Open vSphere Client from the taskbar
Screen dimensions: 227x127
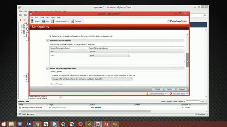pyautogui.click(x=89, y=124)
